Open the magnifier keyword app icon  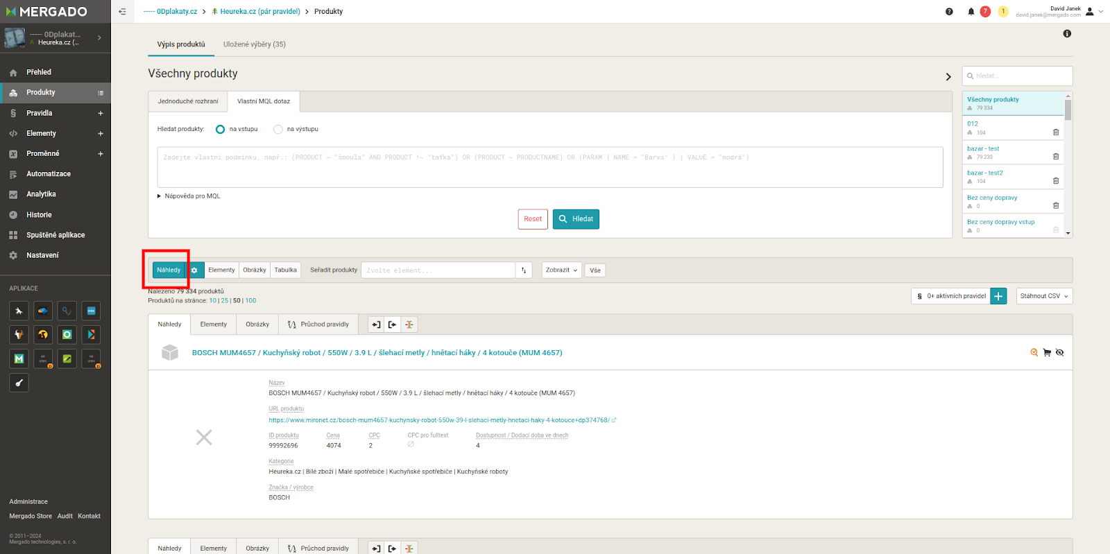click(67, 311)
